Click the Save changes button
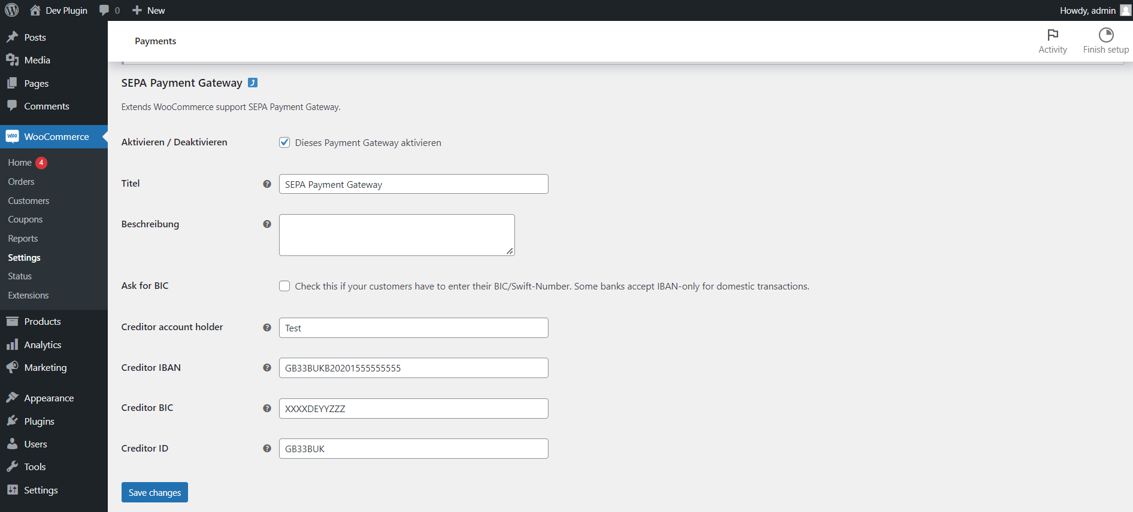The height and width of the screenshot is (512, 1133). [x=154, y=492]
